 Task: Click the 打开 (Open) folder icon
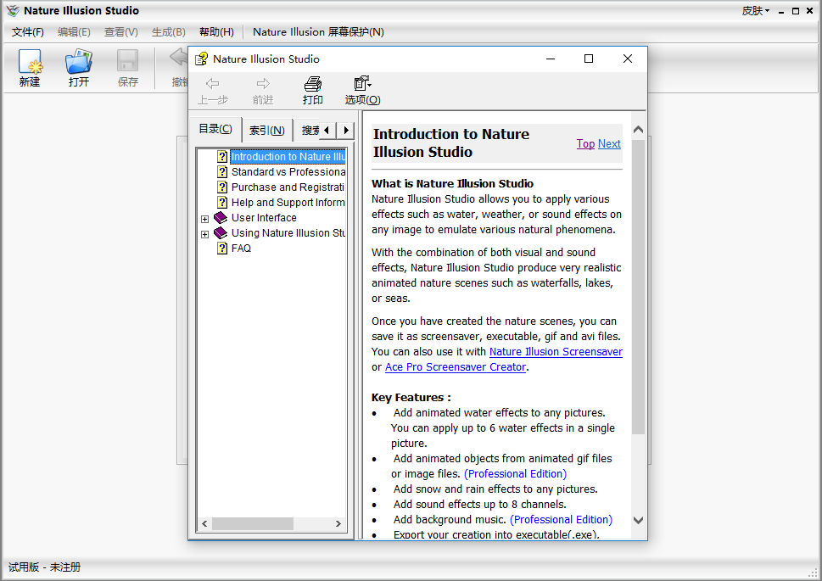79,63
